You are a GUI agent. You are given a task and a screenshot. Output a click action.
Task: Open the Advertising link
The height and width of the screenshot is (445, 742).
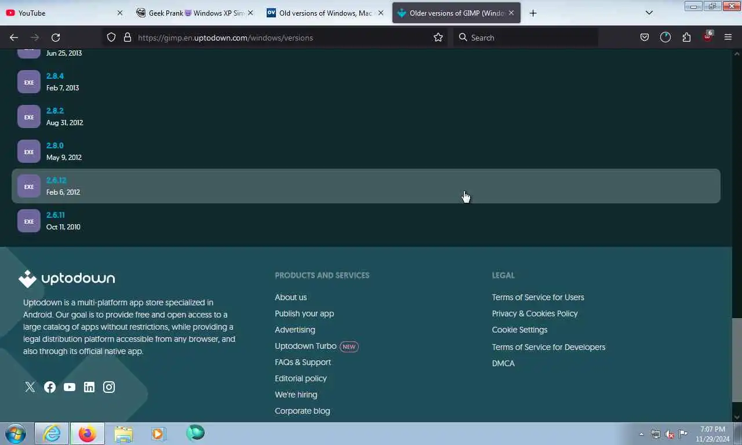295,330
